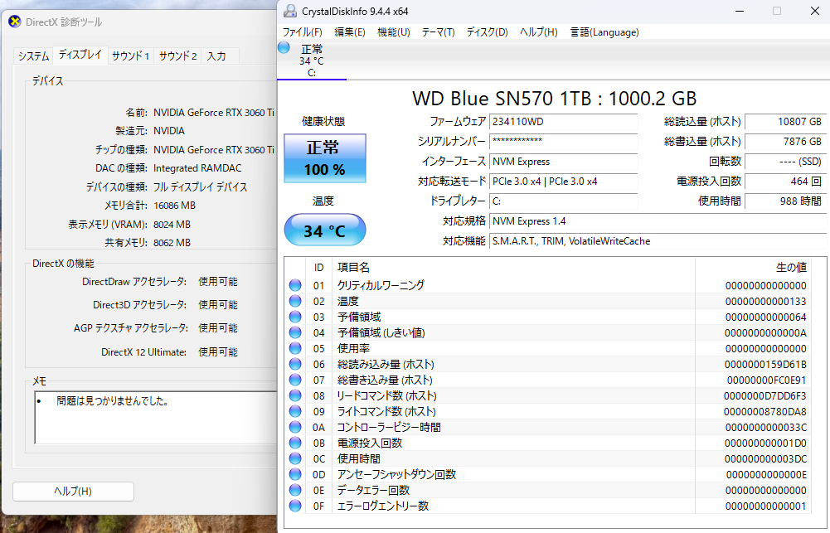Click status orb for リードコマンド数 row
Screen dimensions: 830x533
(x=295, y=395)
